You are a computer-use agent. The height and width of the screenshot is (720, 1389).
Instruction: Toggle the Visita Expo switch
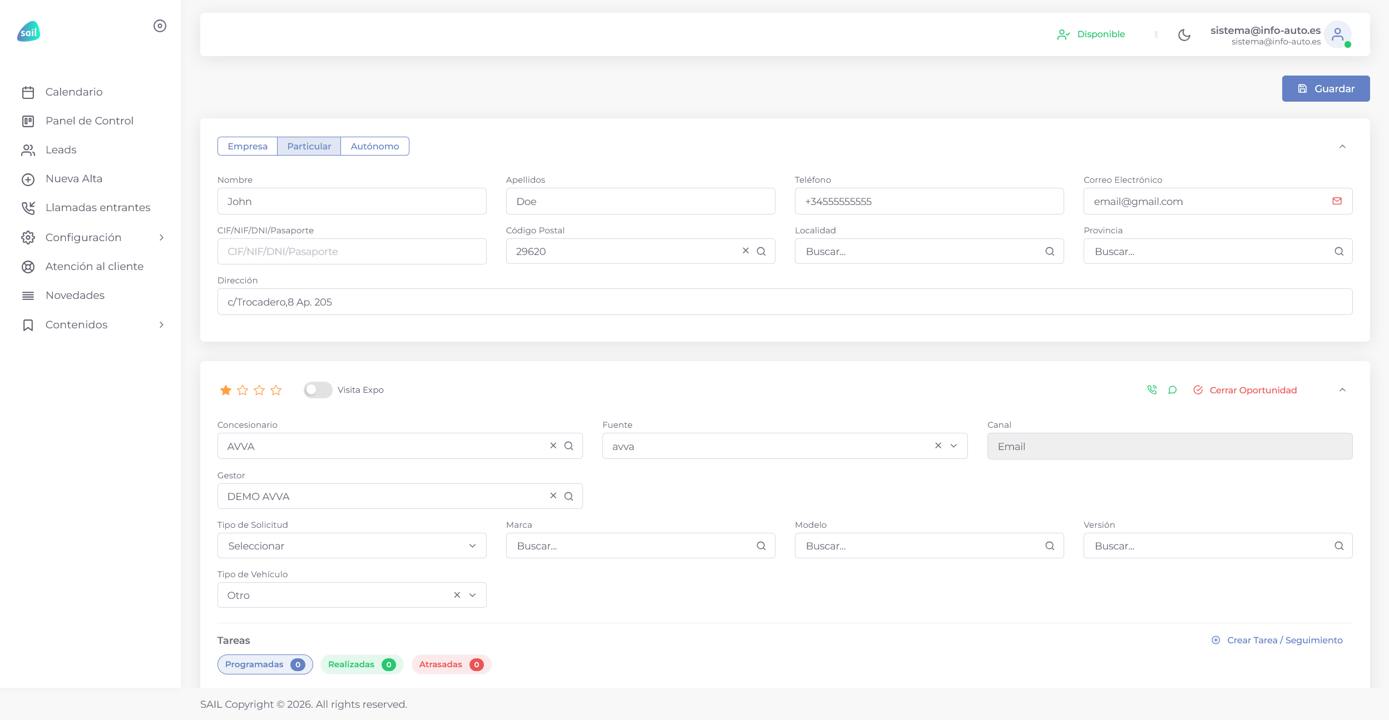pyautogui.click(x=318, y=390)
